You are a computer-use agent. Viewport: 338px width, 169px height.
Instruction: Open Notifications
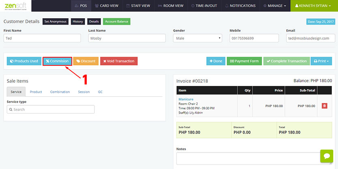pos(240,6)
